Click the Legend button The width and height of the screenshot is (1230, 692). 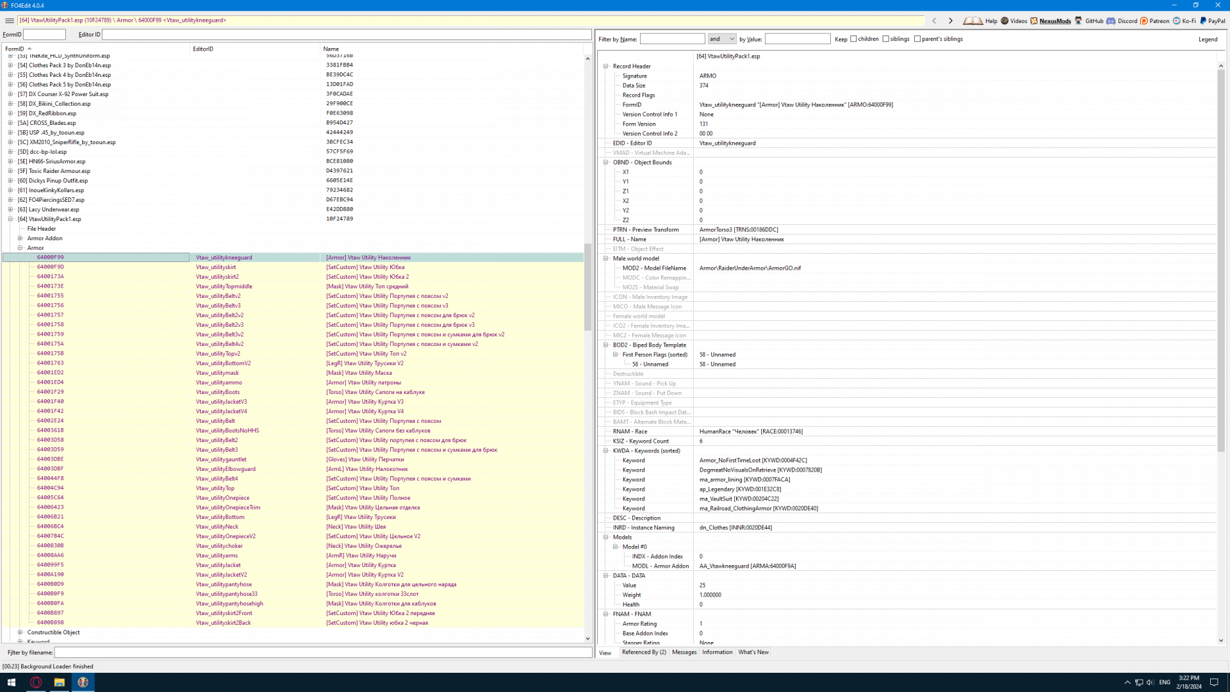[1208, 39]
